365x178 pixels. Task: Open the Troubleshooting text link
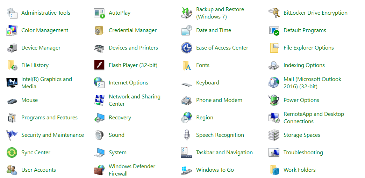(303, 153)
